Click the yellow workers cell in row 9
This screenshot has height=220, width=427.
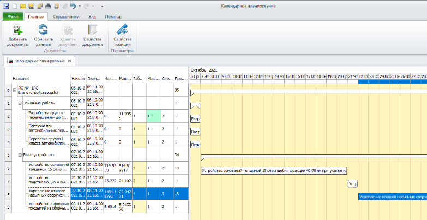pos(139,207)
